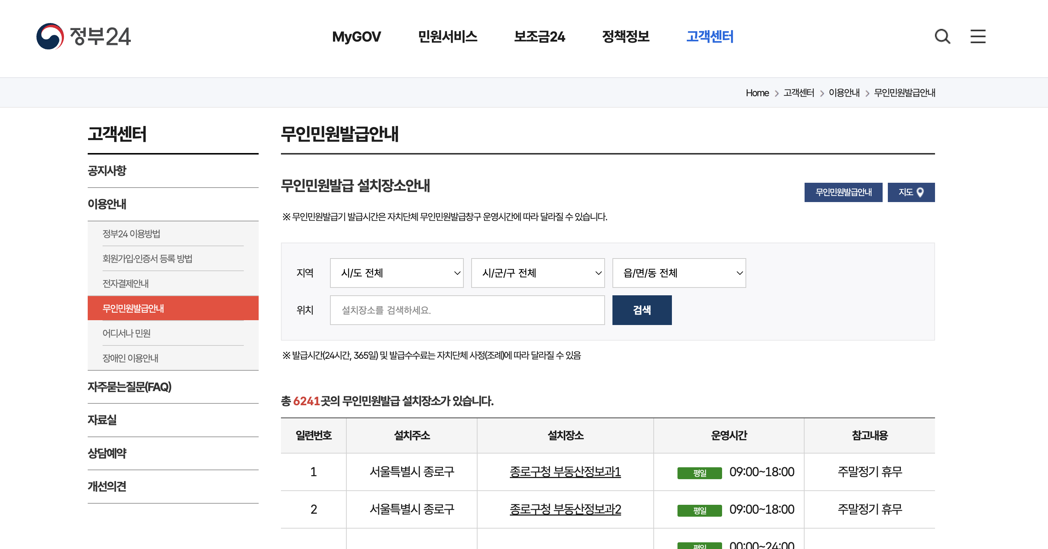The height and width of the screenshot is (549, 1048).
Task: Open the 보조금24 menu item
Action: (x=540, y=37)
